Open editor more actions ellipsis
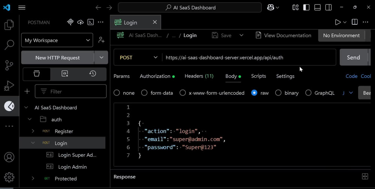 365,22
